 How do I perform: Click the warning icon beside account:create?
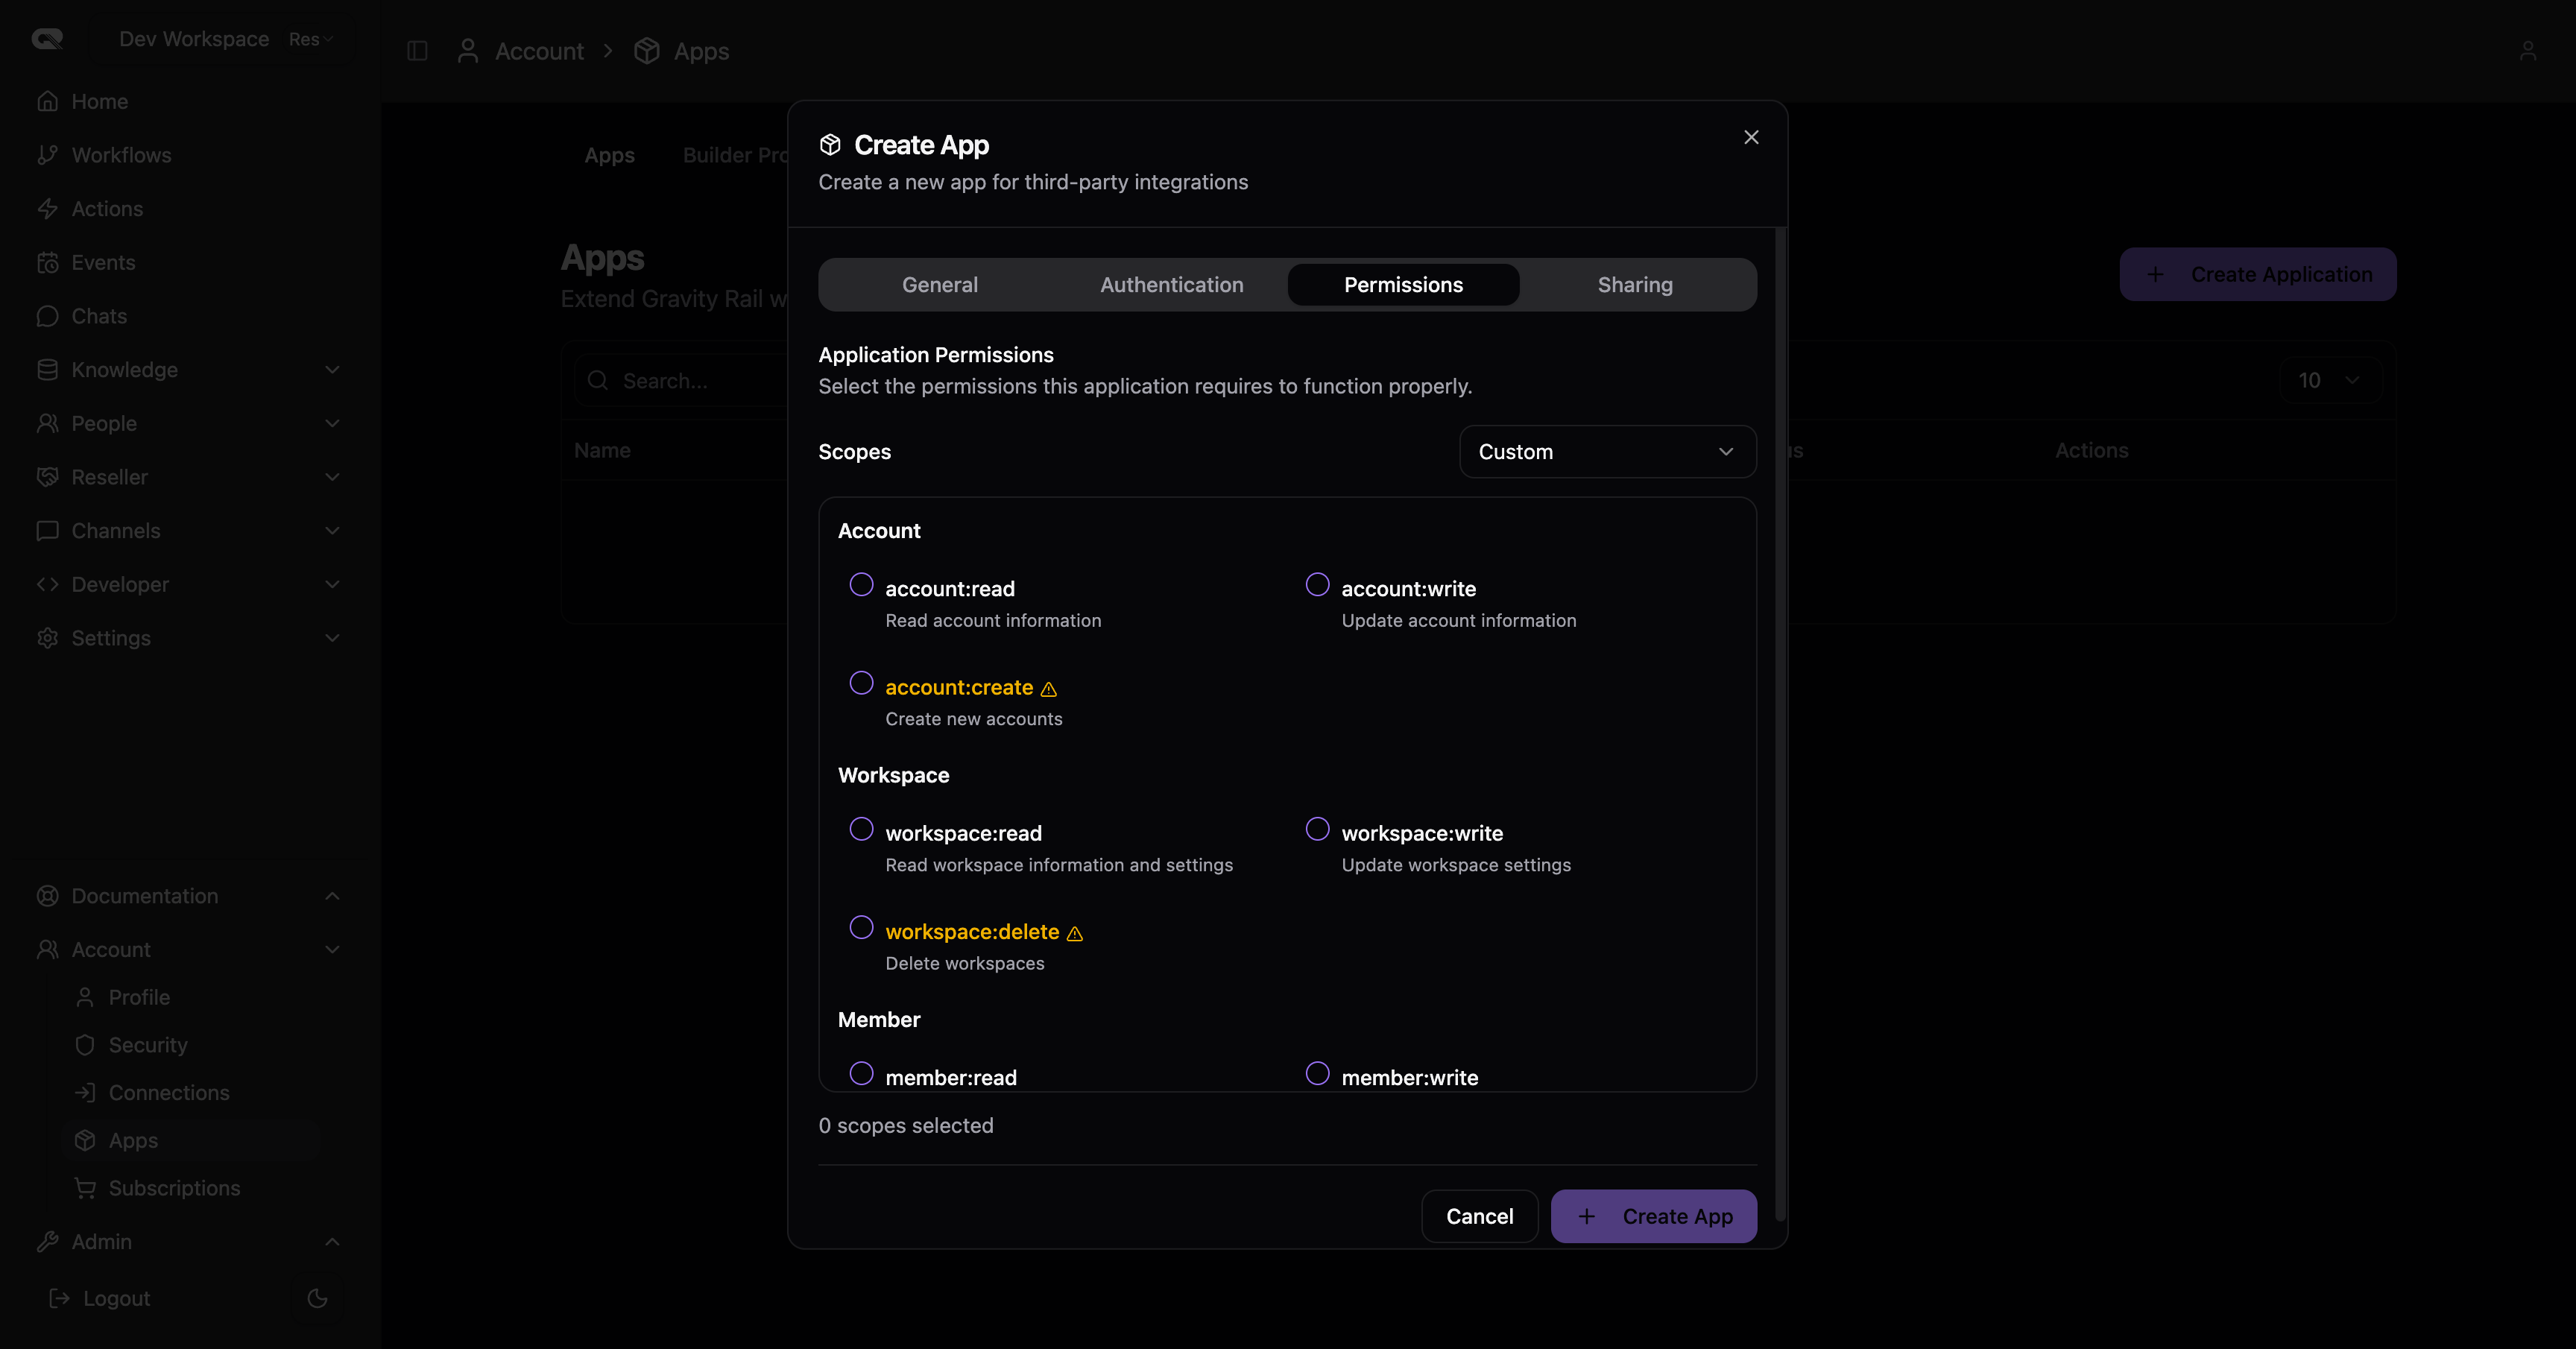[1048, 689]
